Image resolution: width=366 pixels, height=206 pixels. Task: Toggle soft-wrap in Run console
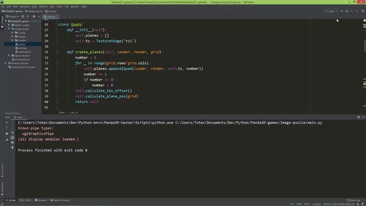13,132
